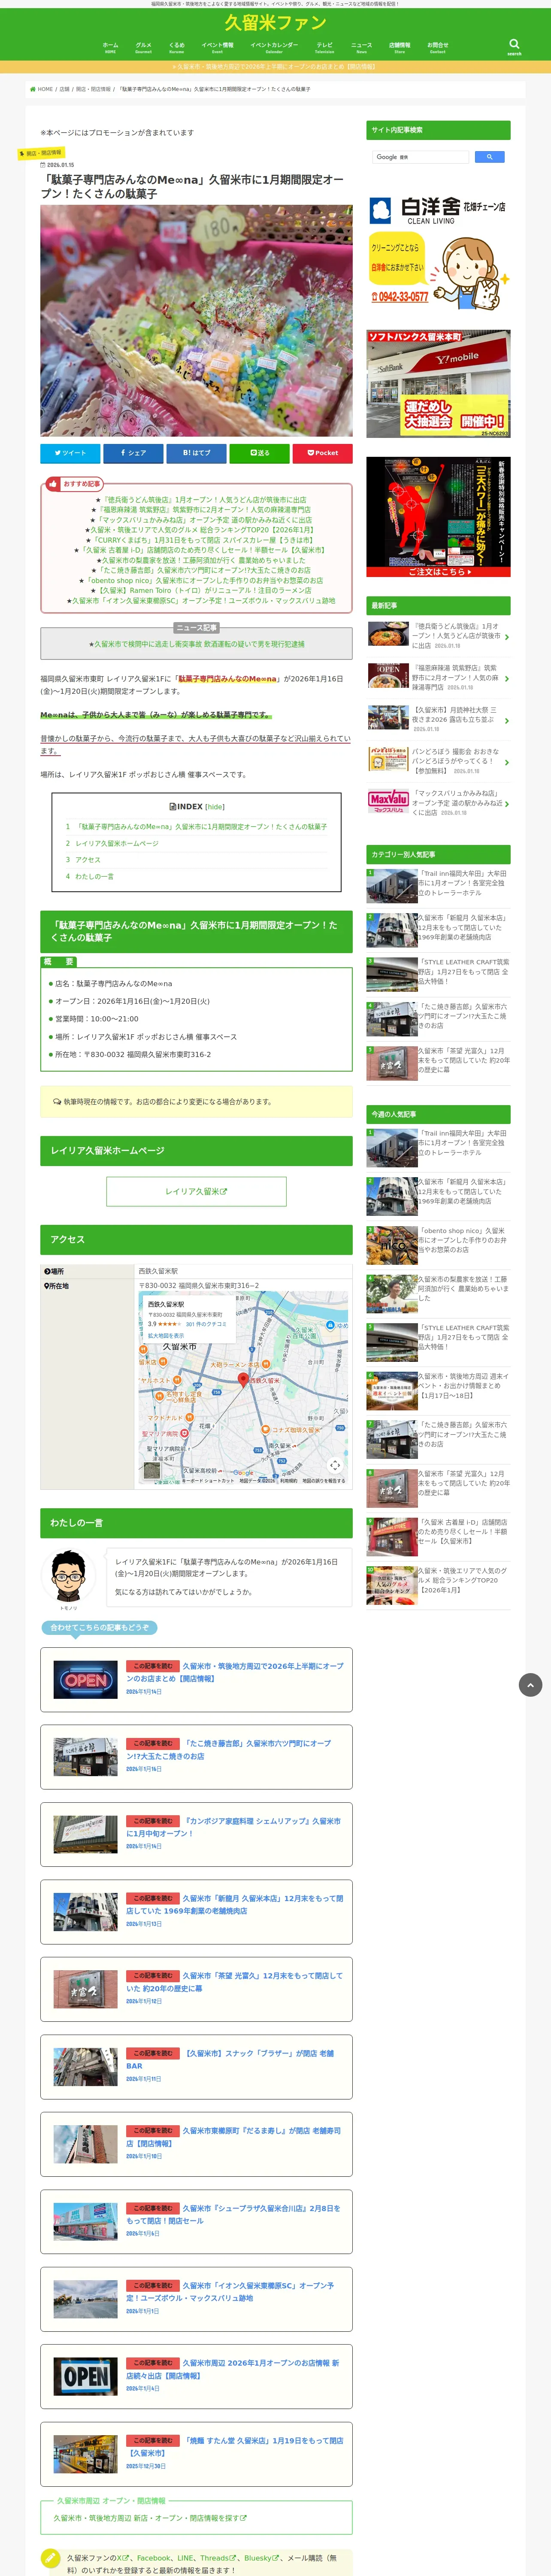Viewport: 551px width, 2576px height.
Task: Click the blue Google search button
Action: click(489, 157)
